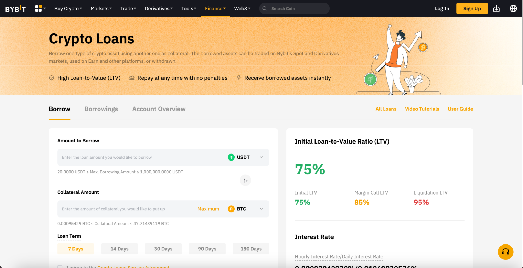Expand the USDT currency dropdown
Viewport: 523px width, 268px height.
261,157
